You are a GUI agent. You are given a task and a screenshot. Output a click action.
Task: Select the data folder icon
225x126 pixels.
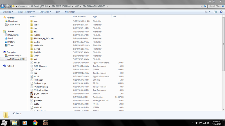[31, 32]
